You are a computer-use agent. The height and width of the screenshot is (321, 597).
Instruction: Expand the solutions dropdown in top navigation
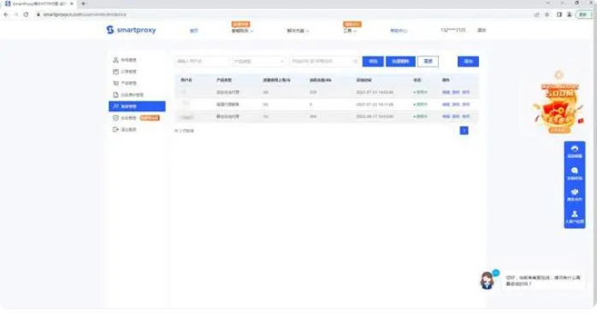click(x=298, y=31)
